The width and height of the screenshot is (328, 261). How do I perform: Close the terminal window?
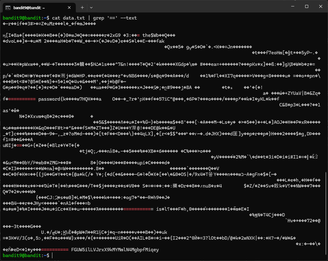click(x=320, y=6)
